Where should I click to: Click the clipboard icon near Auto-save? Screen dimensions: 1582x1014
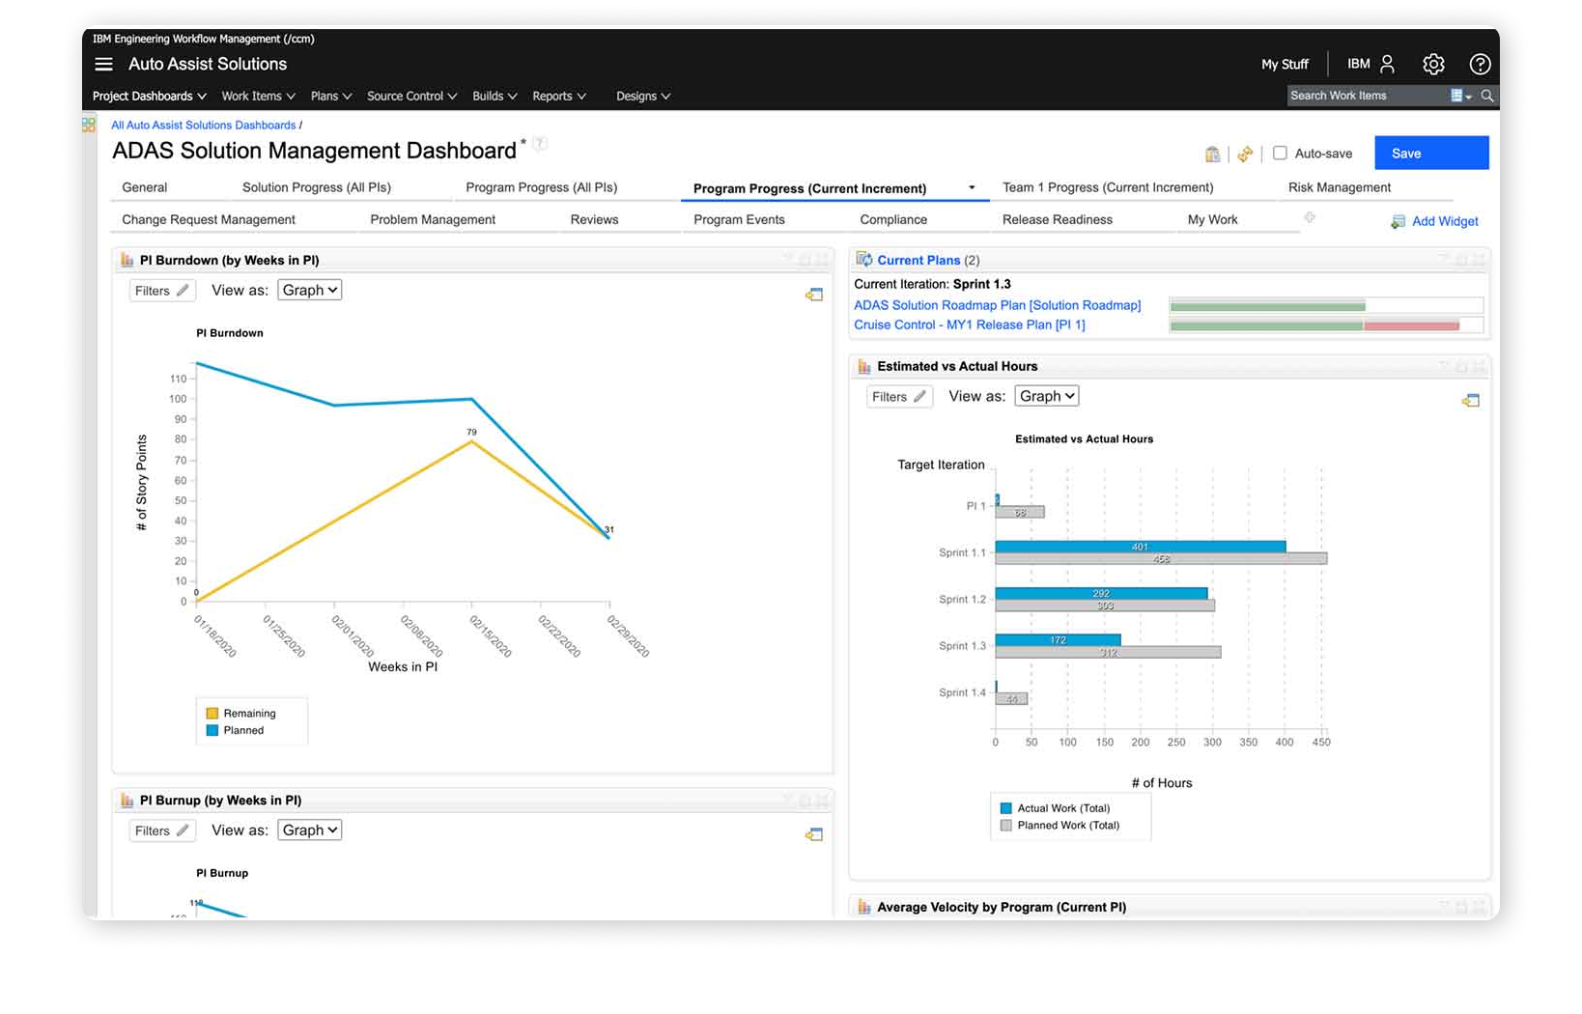pyautogui.click(x=1212, y=154)
